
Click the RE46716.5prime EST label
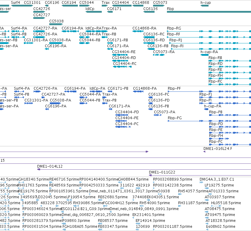tap(64, 179)
